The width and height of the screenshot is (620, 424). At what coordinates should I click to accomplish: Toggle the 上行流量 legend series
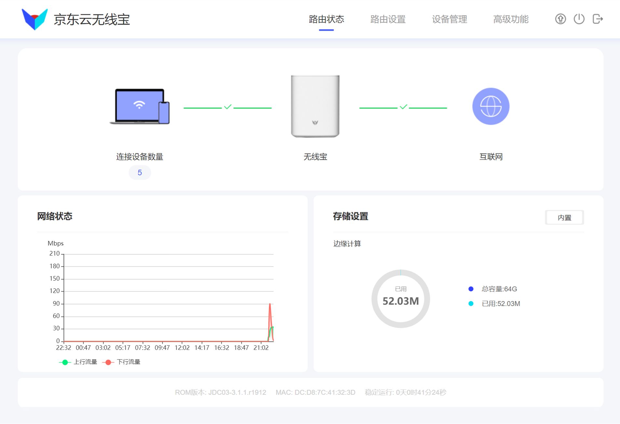78,362
